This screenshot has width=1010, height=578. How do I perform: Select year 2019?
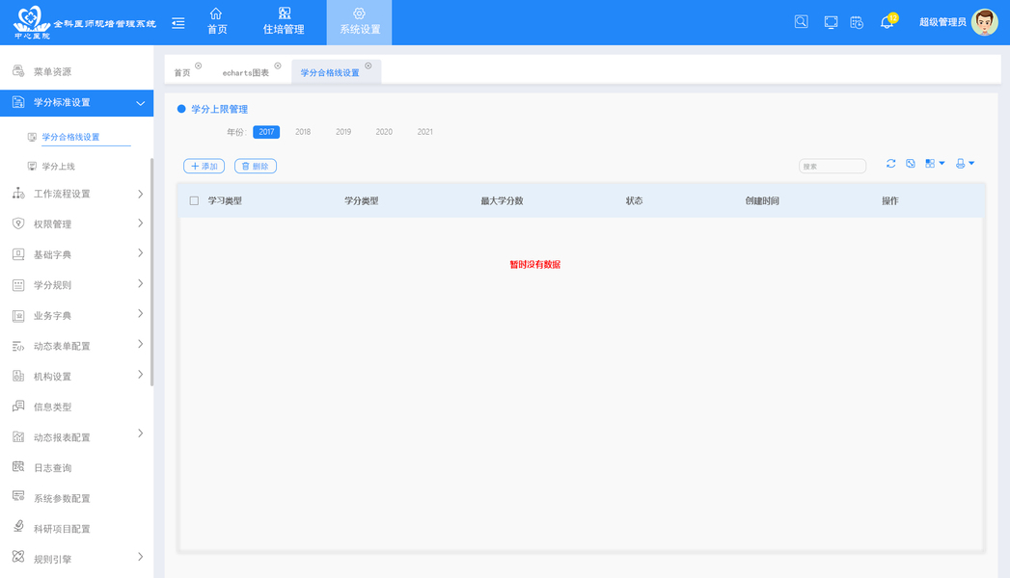point(343,132)
